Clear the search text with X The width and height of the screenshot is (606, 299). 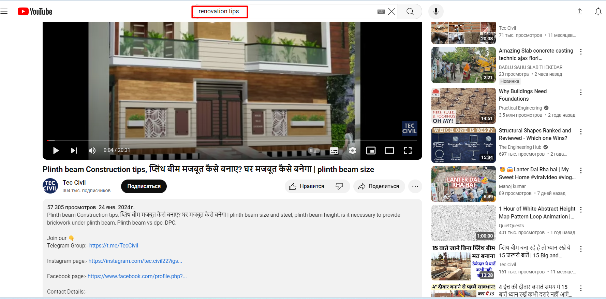(392, 12)
